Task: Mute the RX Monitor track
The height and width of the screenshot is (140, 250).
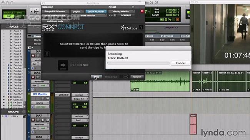Action: [x=47, y=98]
